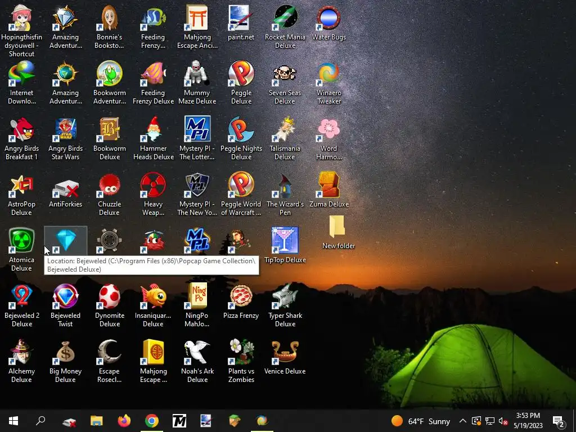Select the Heavy Weapon radiation icon
The width and height of the screenshot is (576, 432).
[153, 184]
